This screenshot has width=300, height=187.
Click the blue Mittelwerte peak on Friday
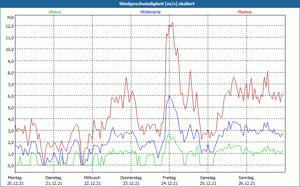click(x=169, y=96)
